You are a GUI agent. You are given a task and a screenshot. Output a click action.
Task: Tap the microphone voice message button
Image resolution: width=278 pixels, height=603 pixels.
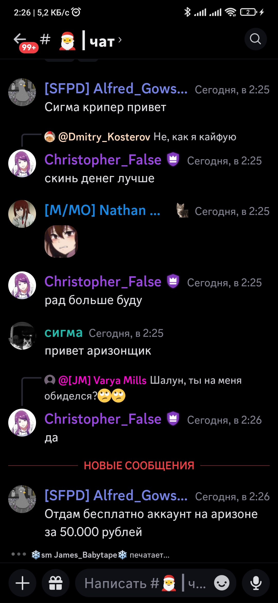256,583
